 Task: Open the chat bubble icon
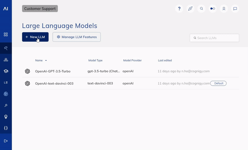coord(235,9)
